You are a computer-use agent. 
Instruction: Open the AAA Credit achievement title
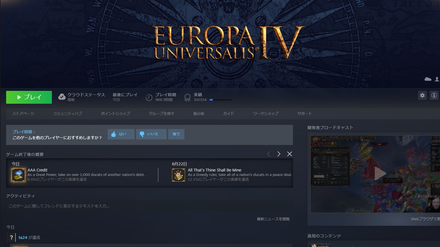37,170
